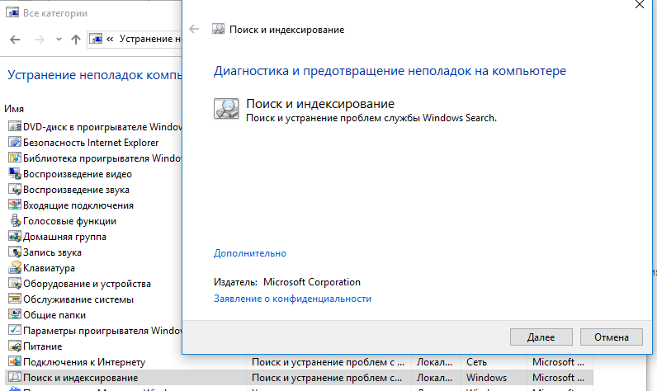Select Голосовые функции row text

click(69, 220)
